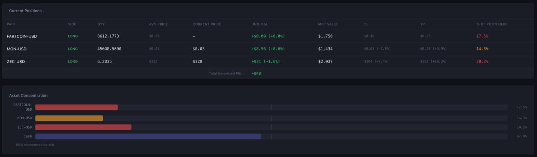Click the % OF PORTFOLIO column header
Image resolution: width=537 pixels, height=157 pixels.
[x=491, y=24]
